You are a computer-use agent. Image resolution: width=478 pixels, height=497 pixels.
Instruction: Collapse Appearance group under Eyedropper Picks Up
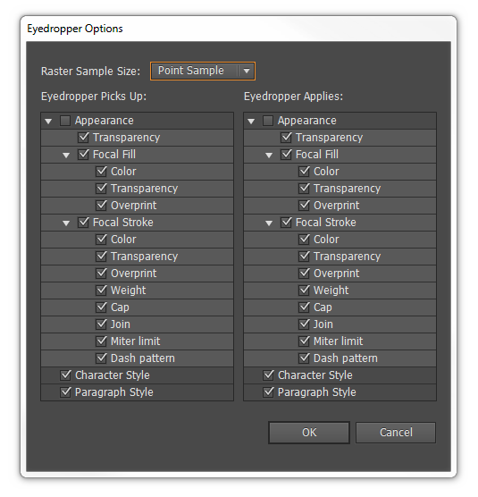click(48, 121)
